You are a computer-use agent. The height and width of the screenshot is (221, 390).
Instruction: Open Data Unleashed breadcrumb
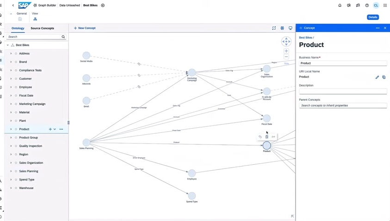pyautogui.click(x=70, y=5)
